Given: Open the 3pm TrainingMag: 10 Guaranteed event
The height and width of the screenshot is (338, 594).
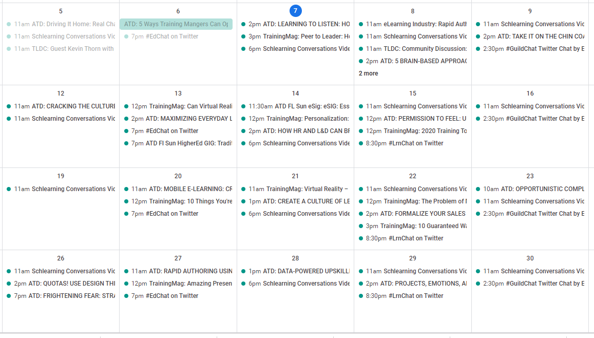Looking at the screenshot, I should point(413,226).
